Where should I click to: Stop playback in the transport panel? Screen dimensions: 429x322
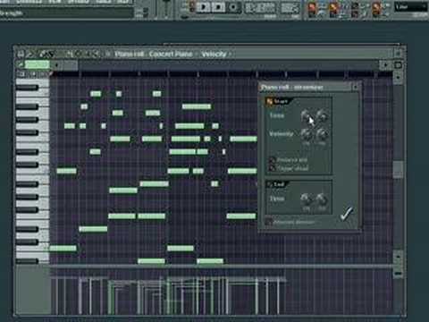(x=218, y=7)
